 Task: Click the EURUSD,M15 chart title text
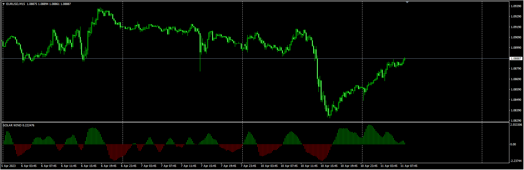click(x=16, y=4)
